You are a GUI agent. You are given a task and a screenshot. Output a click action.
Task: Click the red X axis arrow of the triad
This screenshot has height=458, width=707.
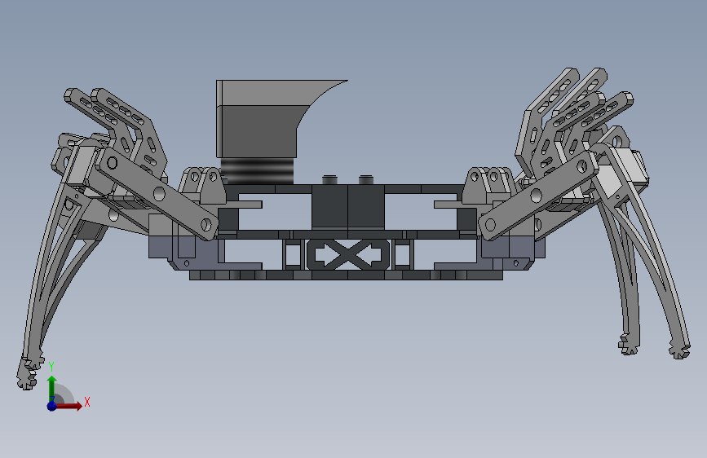[x=68, y=406]
